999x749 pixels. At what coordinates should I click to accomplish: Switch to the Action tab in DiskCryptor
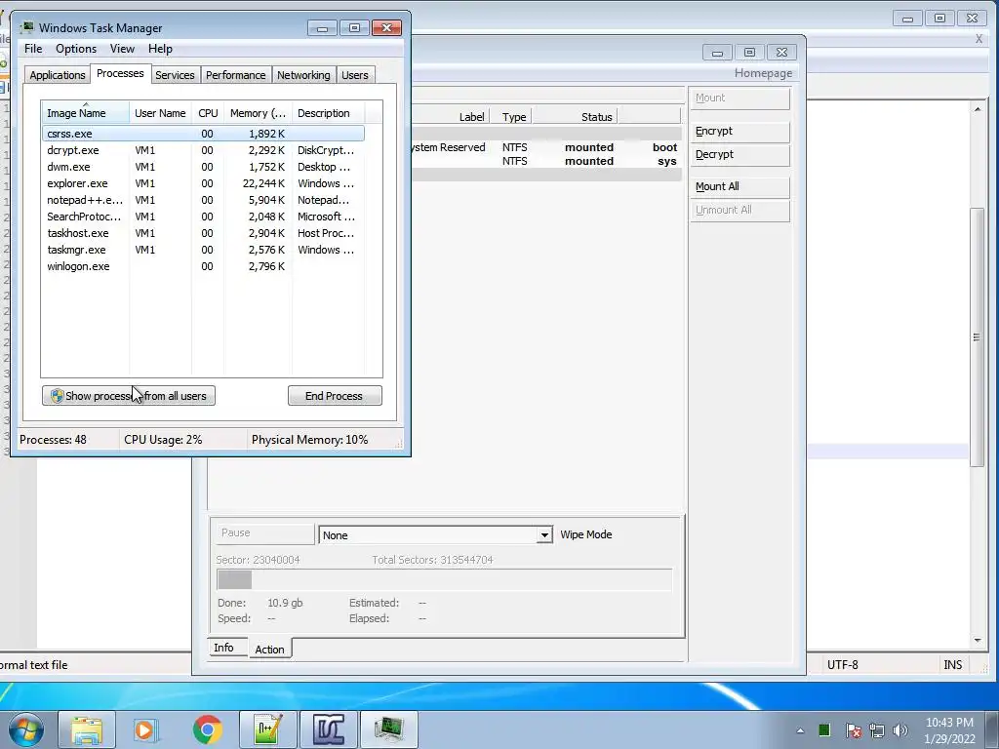(269, 649)
